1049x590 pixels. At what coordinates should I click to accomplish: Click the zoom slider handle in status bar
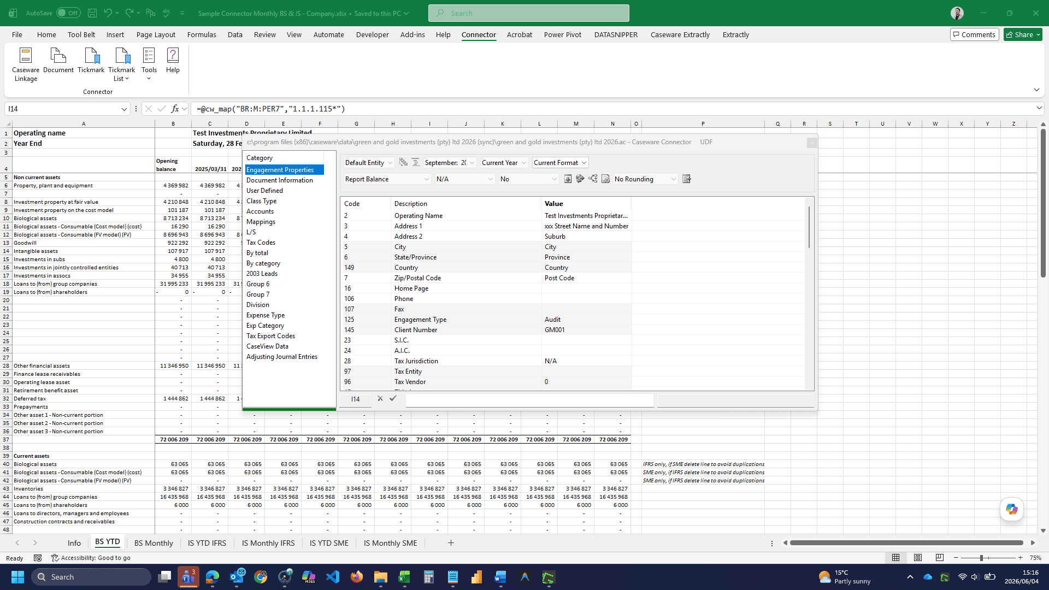click(982, 558)
